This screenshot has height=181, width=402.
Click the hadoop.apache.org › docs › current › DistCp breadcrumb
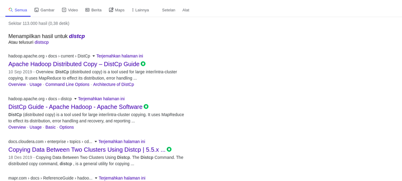[x=49, y=56]
